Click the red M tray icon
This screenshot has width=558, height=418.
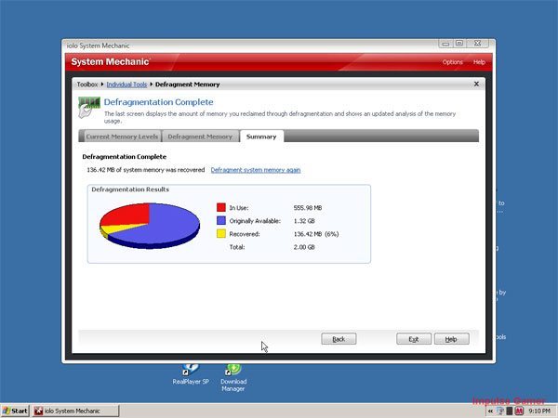[520, 411]
